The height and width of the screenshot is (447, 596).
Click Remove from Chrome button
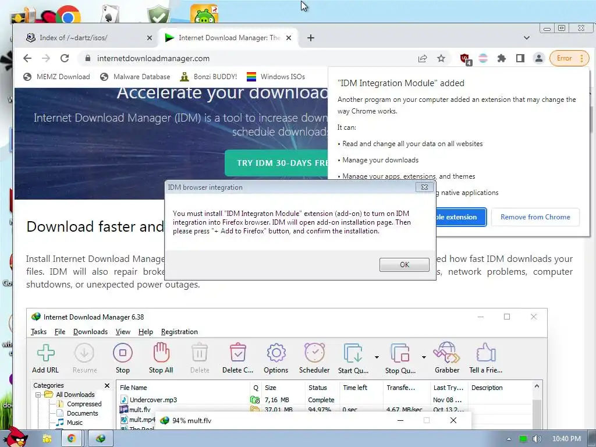(x=535, y=217)
